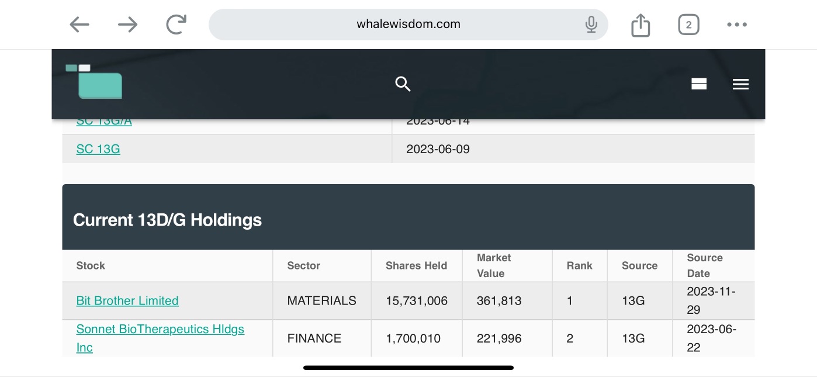Viewport: 817px width, 377px height.
Task: Sort table by Source Date column
Action: coord(705,265)
